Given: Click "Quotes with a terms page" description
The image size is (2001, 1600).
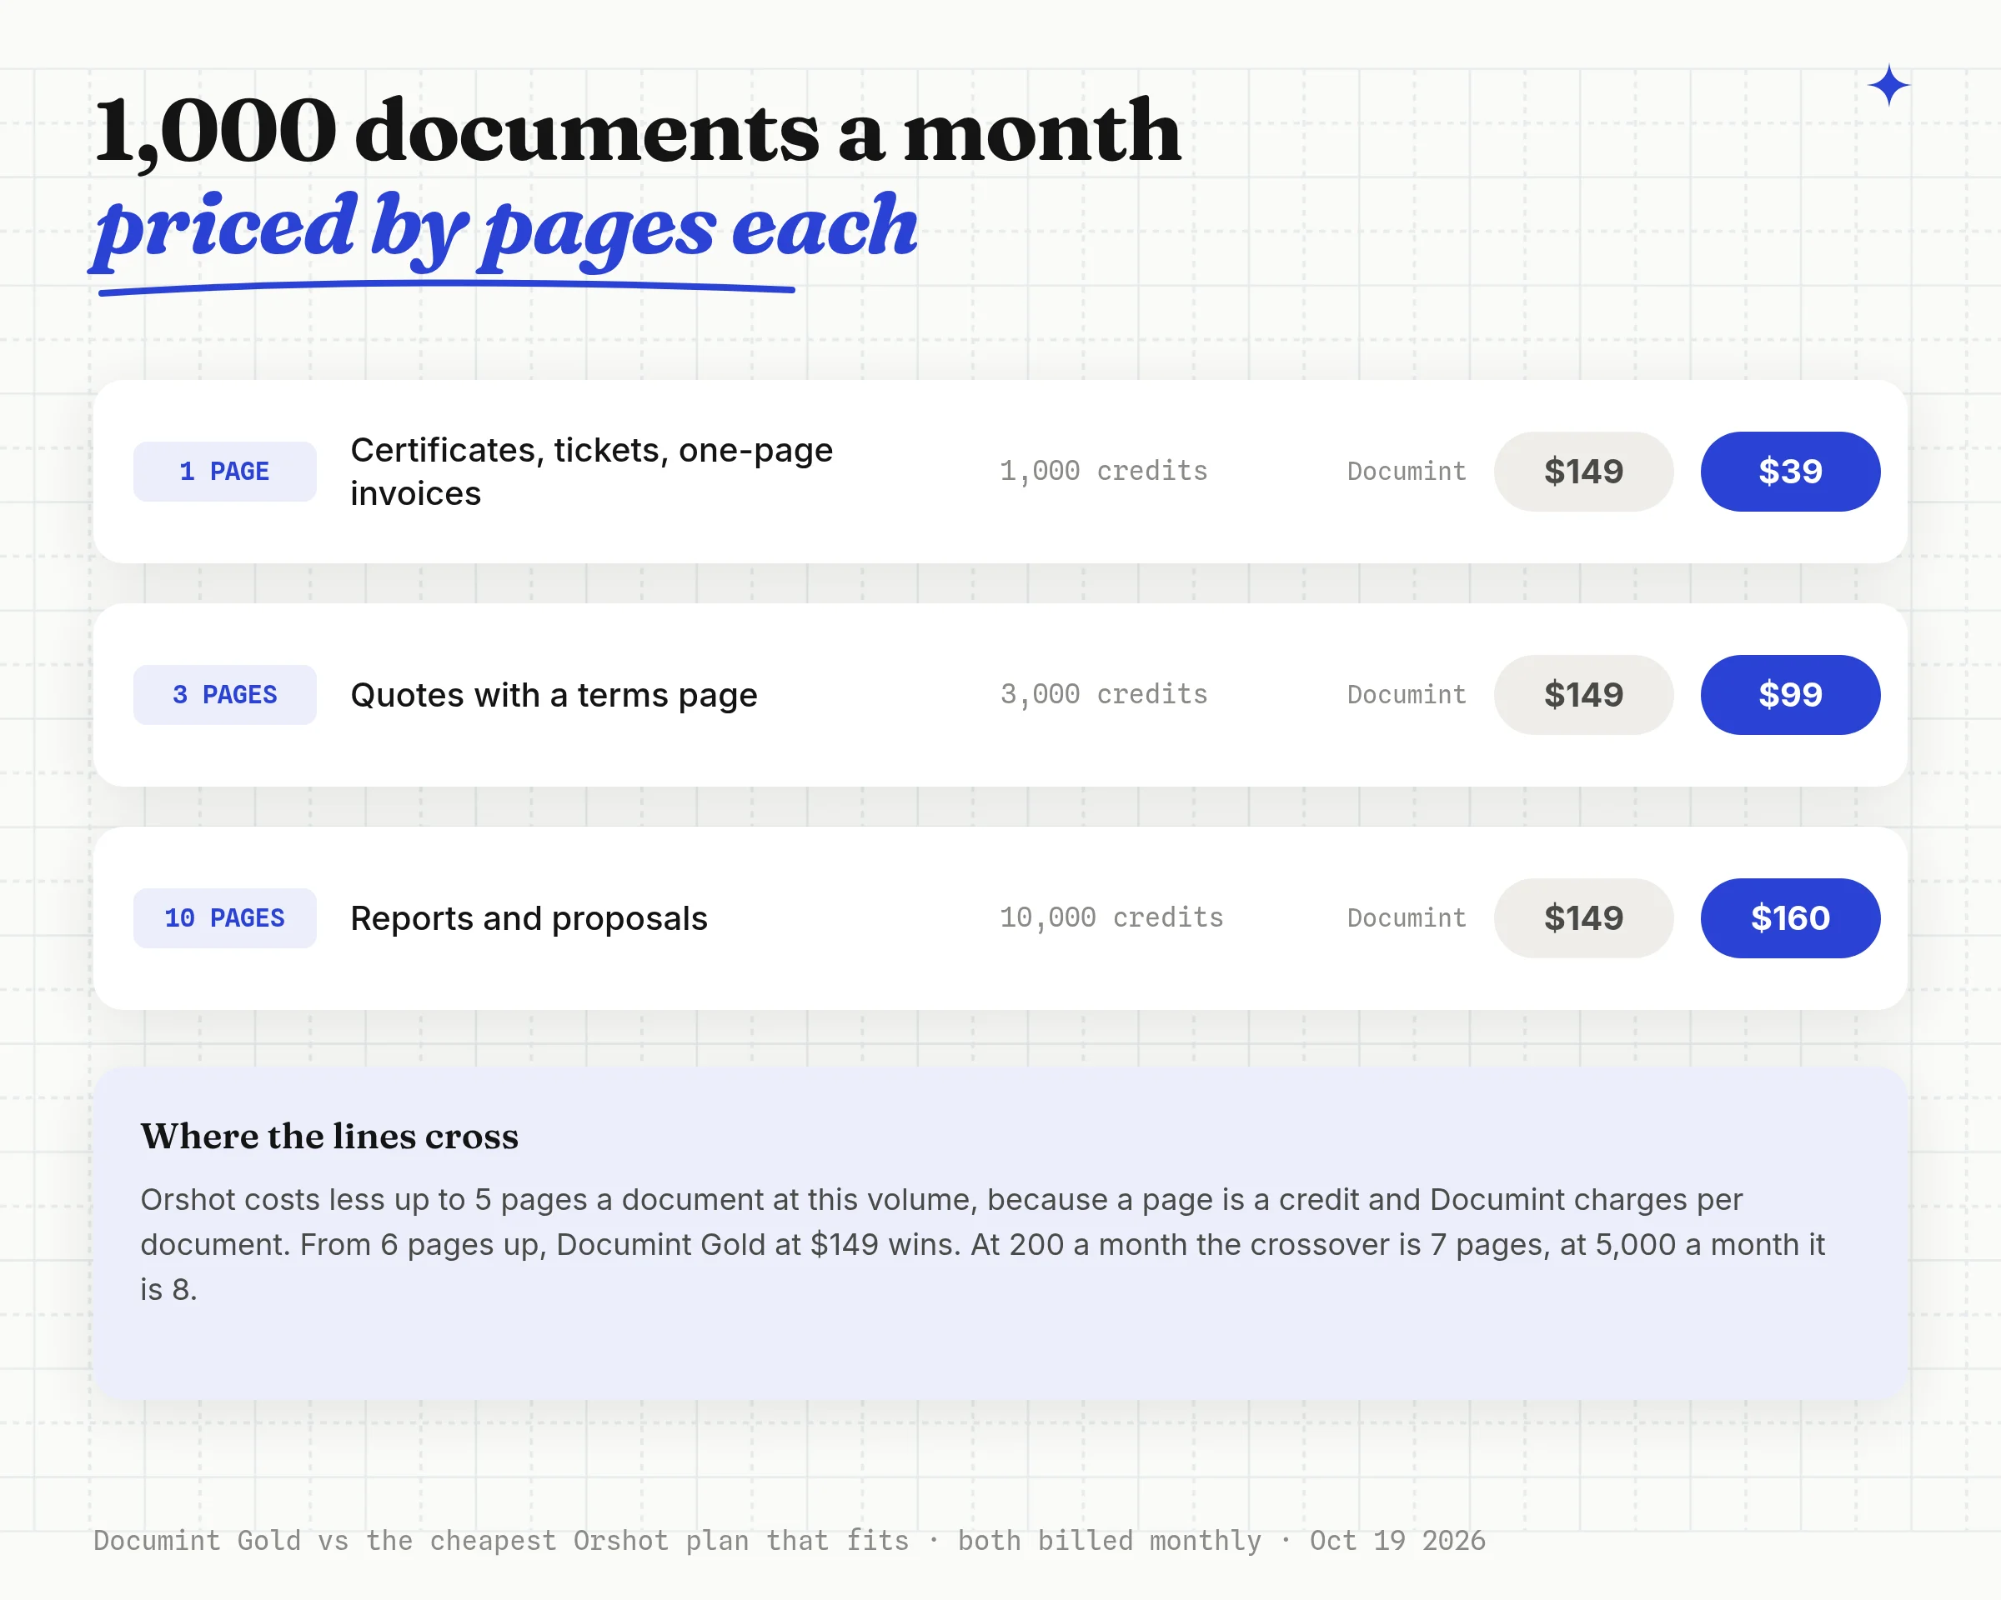Looking at the screenshot, I should pos(554,695).
